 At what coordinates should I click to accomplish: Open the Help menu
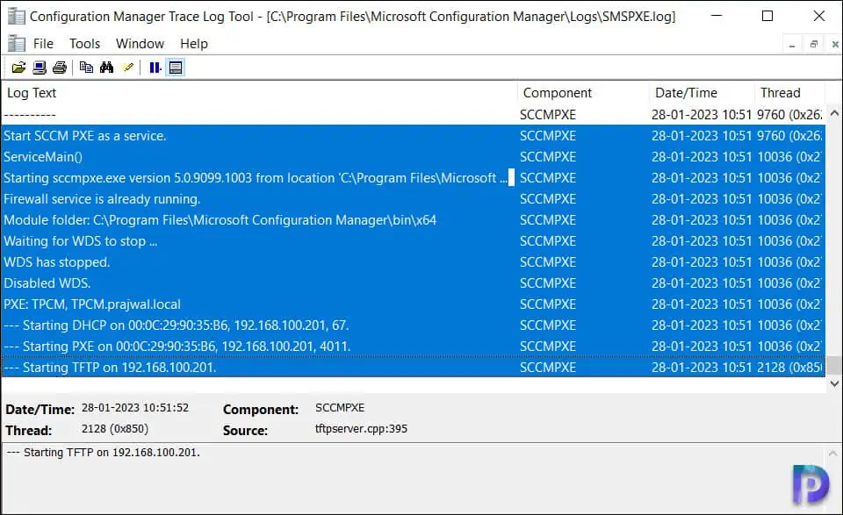coord(193,44)
